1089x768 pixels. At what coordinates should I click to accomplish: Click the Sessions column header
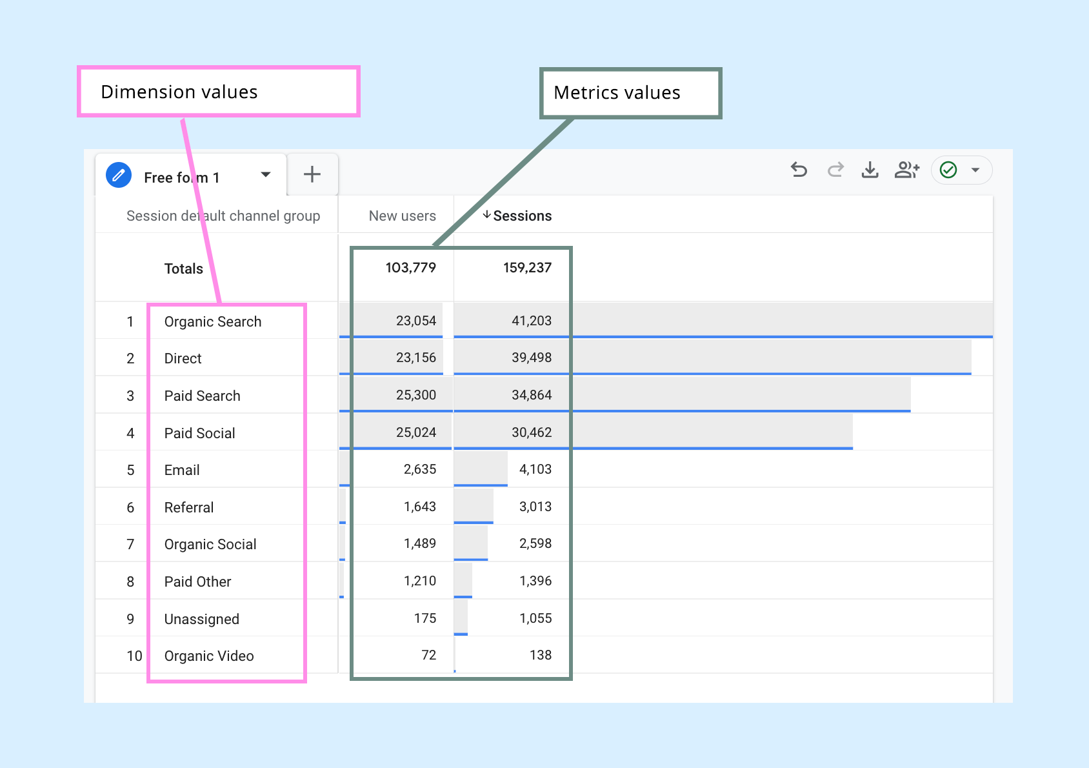[x=523, y=216]
